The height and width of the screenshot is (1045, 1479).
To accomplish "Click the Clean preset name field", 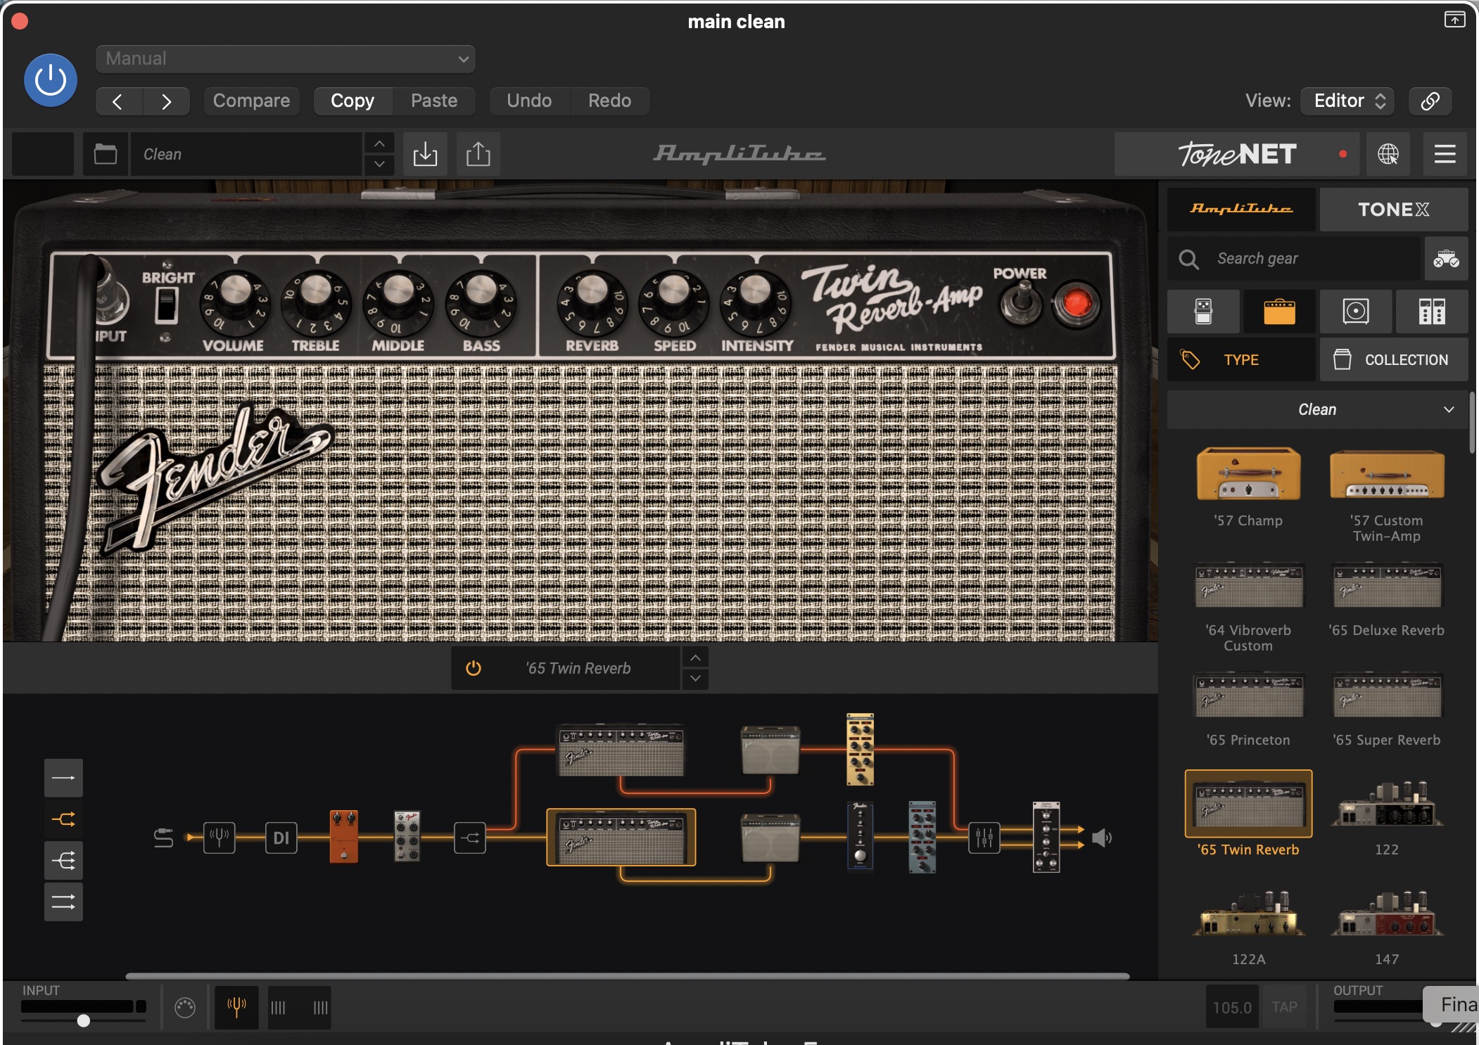I will coord(246,154).
